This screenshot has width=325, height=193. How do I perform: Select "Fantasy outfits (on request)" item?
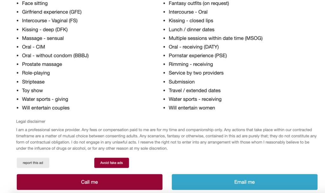(x=199, y=3)
